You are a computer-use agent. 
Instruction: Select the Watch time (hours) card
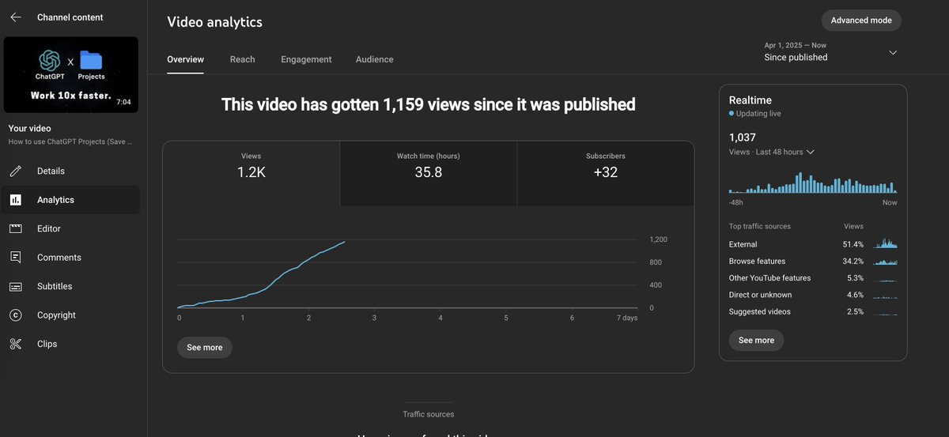pyautogui.click(x=429, y=174)
